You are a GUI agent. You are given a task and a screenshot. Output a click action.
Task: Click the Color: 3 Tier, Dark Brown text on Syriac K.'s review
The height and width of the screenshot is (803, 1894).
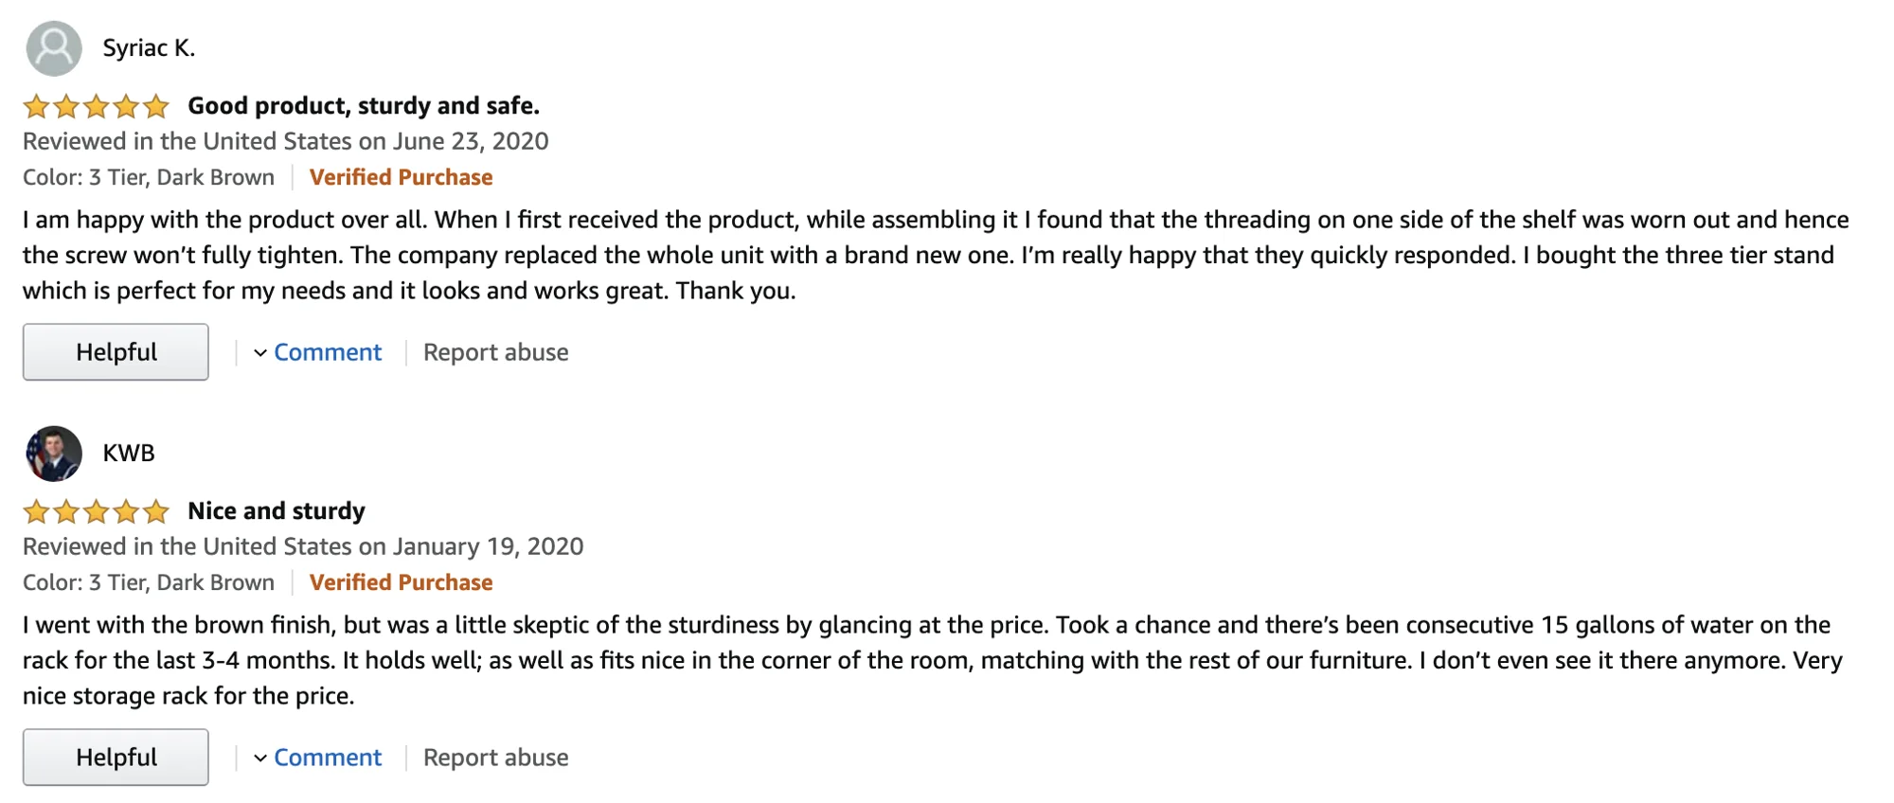[x=149, y=177]
